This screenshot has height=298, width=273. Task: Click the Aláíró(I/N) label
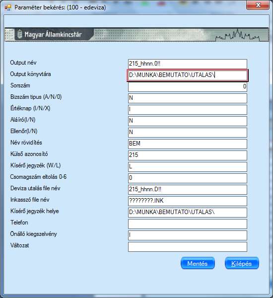(23, 120)
